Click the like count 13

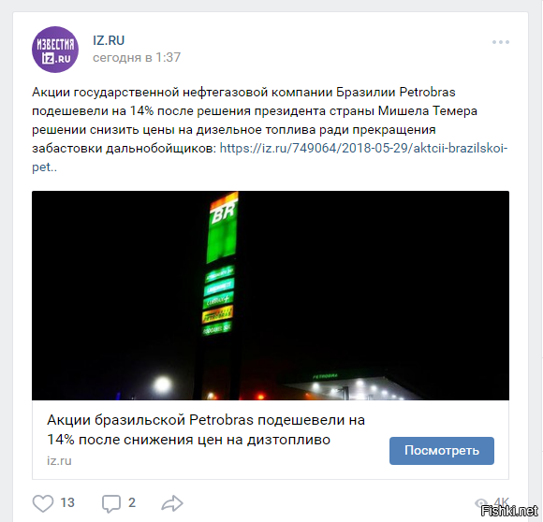point(67,502)
